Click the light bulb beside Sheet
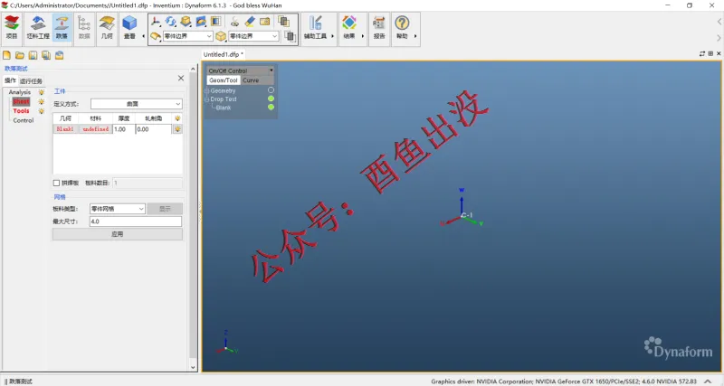Viewport: 724px width, 386px height. [x=41, y=101]
